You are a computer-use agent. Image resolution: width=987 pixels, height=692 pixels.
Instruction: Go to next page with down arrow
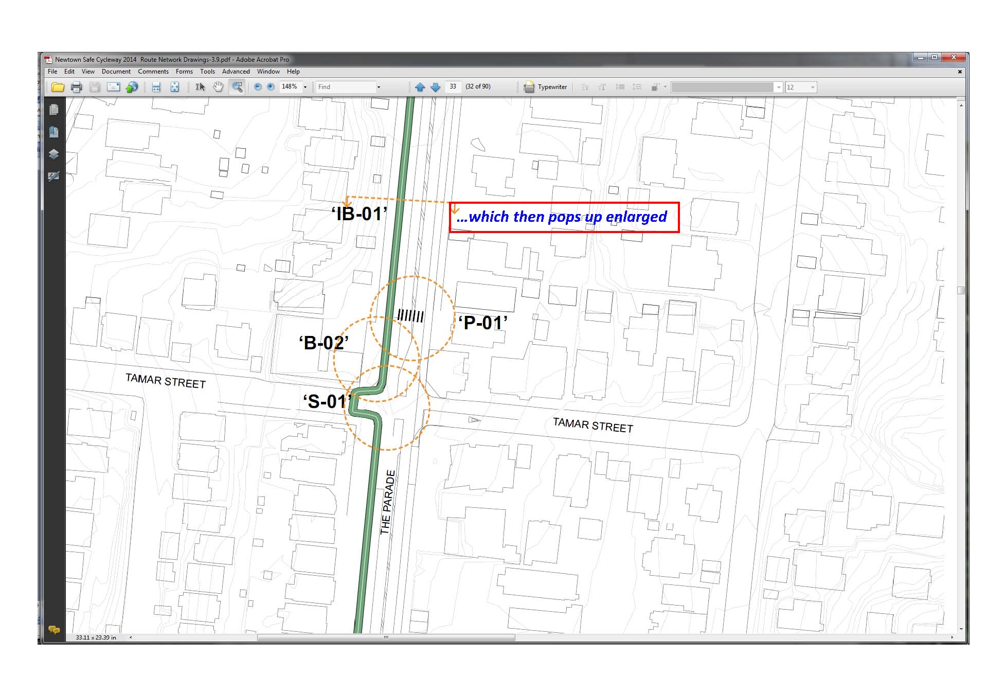coord(435,87)
